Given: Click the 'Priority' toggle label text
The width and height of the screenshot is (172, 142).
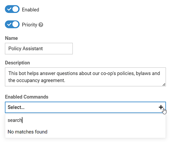Looking at the screenshot, I should tap(29, 25).
